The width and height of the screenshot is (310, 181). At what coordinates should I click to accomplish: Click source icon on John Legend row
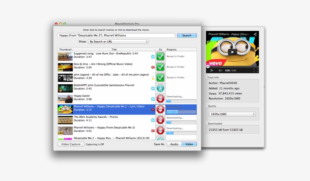[153, 78]
